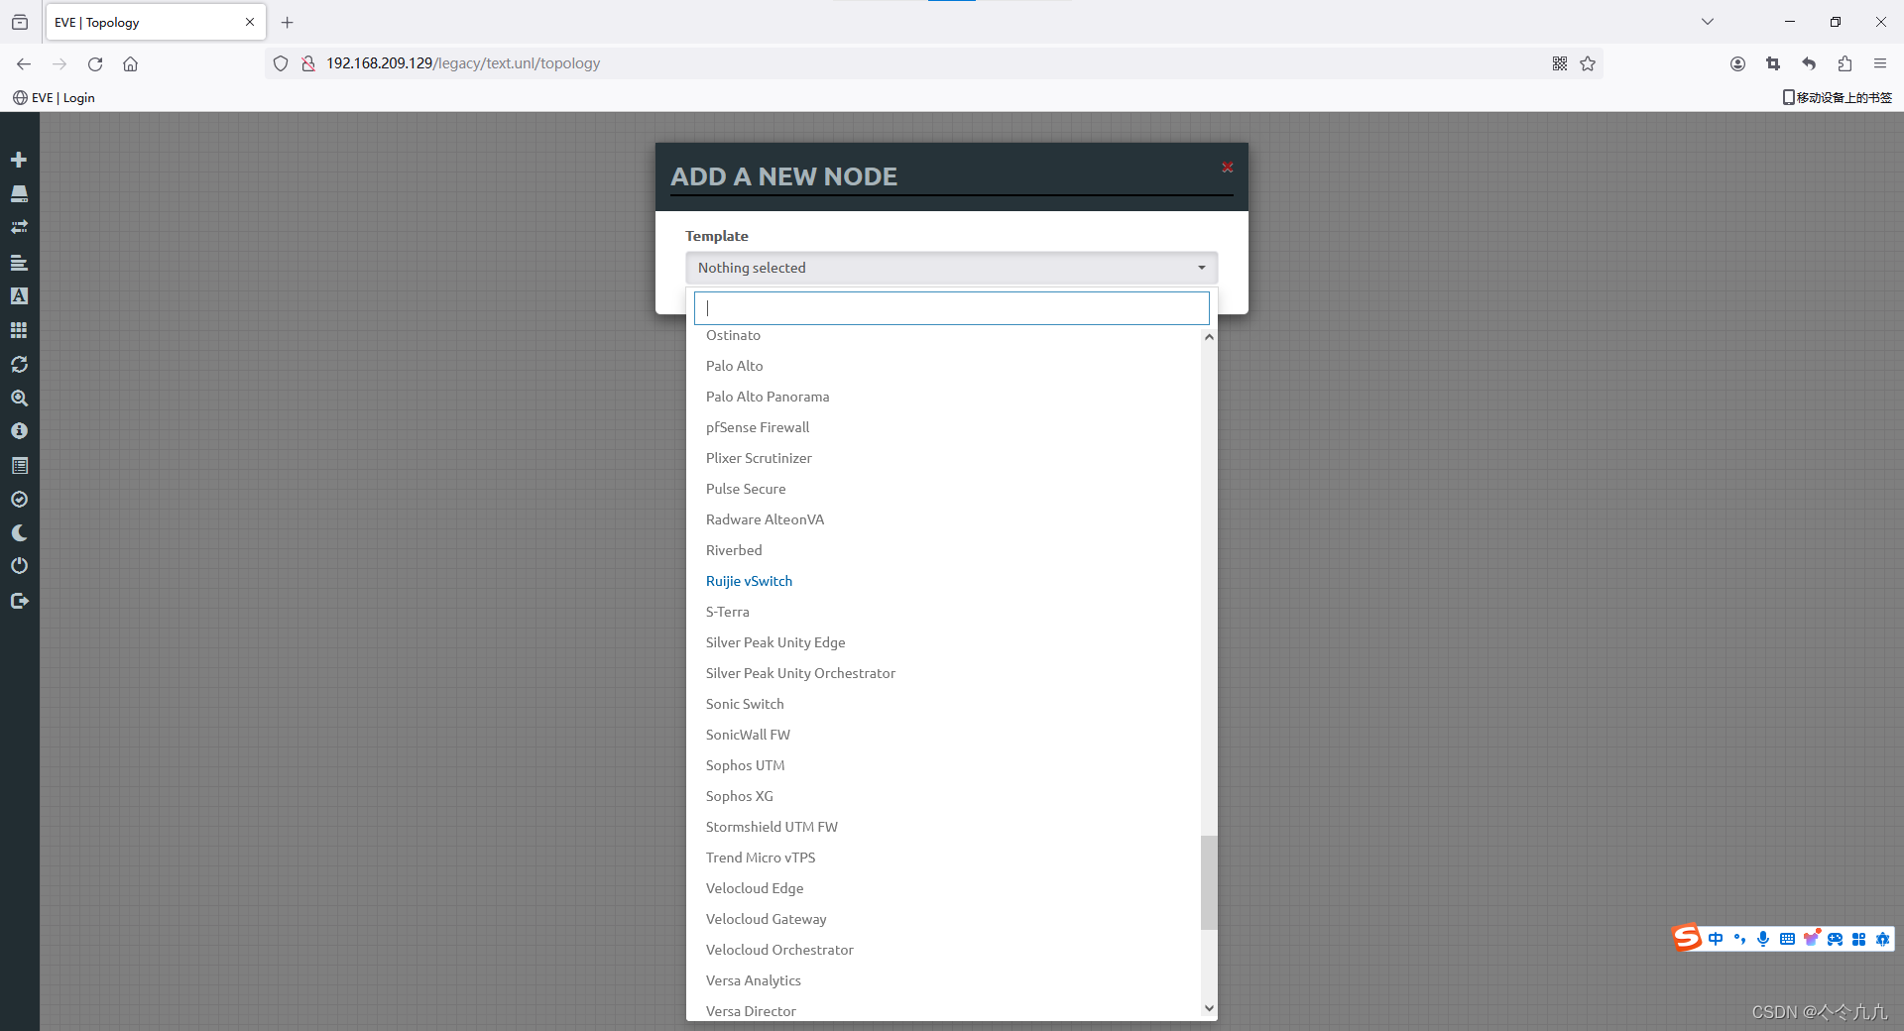Click the template list scrollbar thumb

1209,882
